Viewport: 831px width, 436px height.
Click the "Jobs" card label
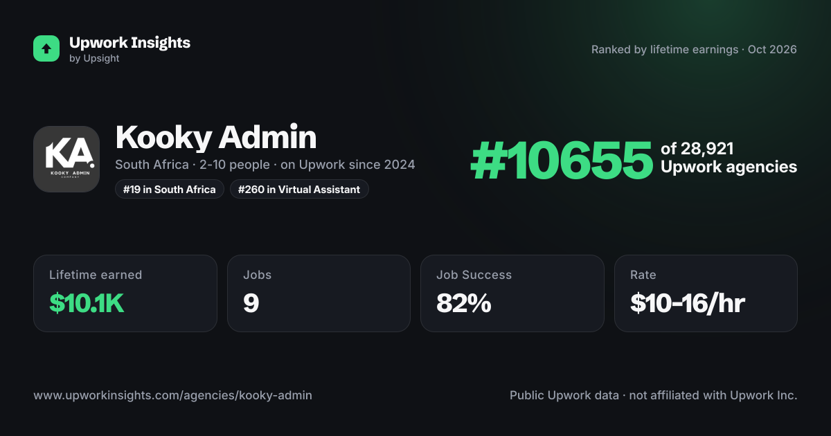tap(257, 275)
